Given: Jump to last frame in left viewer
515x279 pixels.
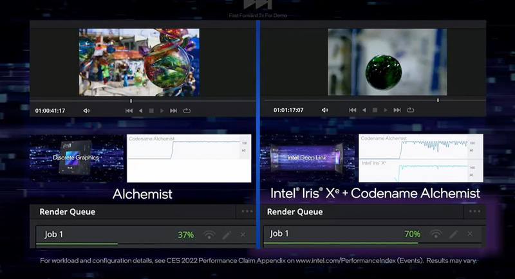Looking at the screenshot, I should (173, 111).
